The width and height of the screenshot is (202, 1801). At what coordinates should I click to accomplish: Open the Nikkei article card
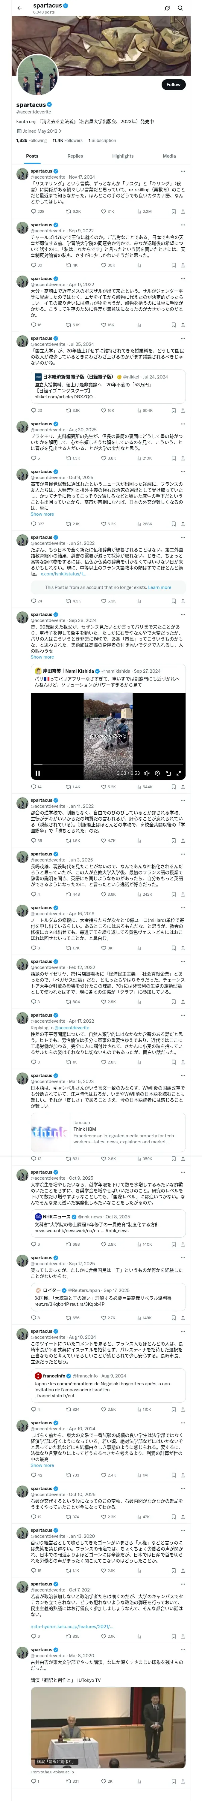tap(108, 387)
